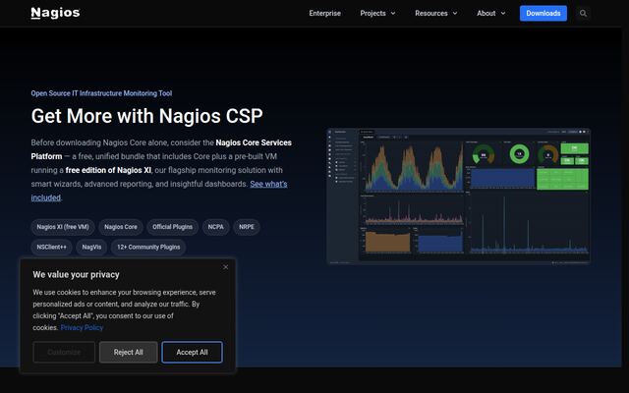Select the Nagios Core tag

pyautogui.click(x=121, y=227)
